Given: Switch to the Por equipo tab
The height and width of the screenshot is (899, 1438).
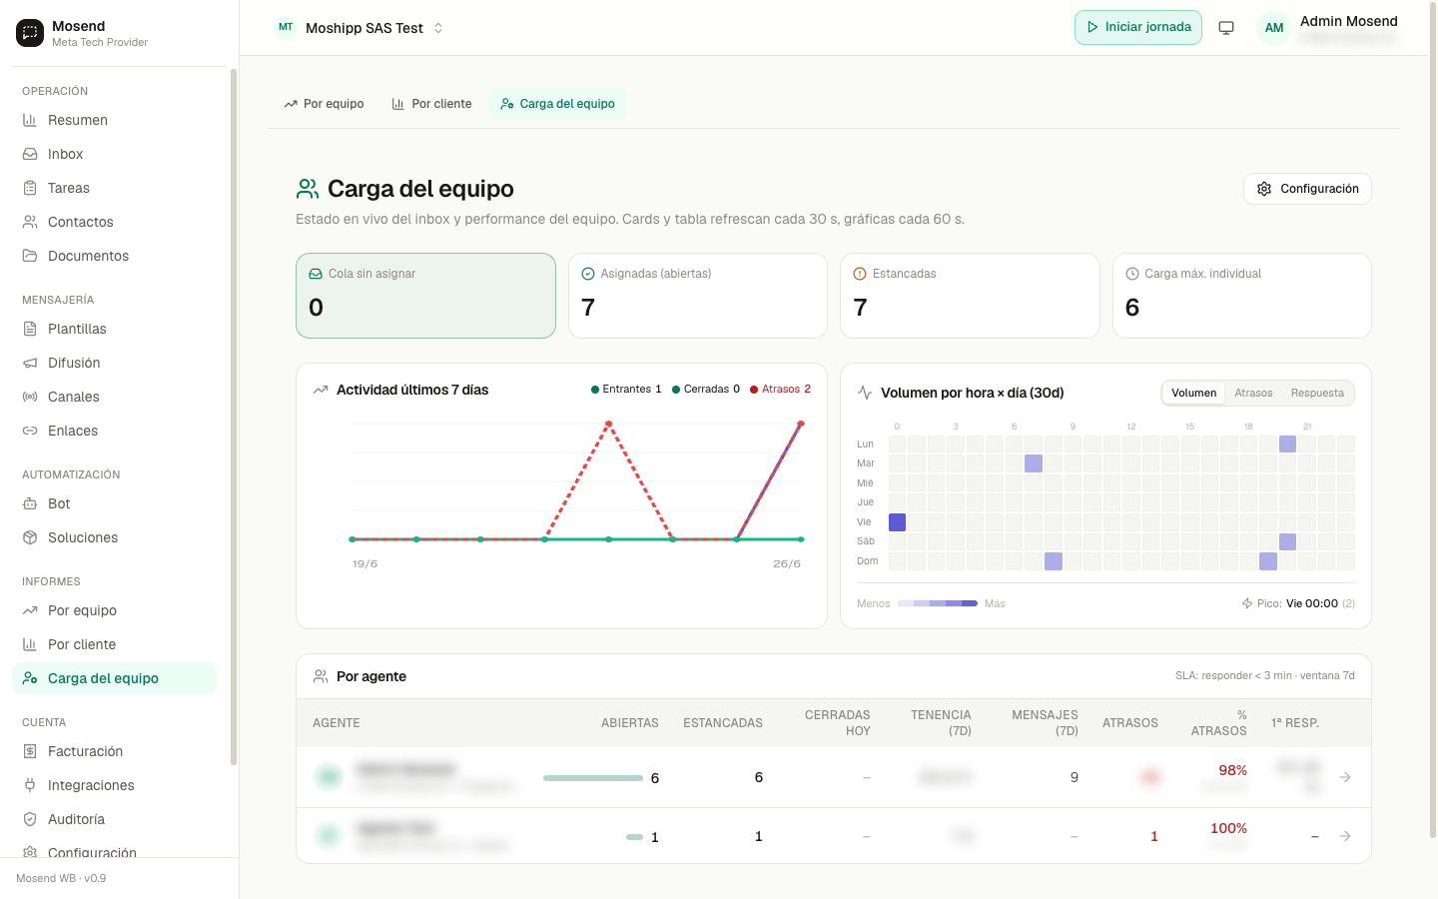Looking at the screenshot, I should click(324, 104).
